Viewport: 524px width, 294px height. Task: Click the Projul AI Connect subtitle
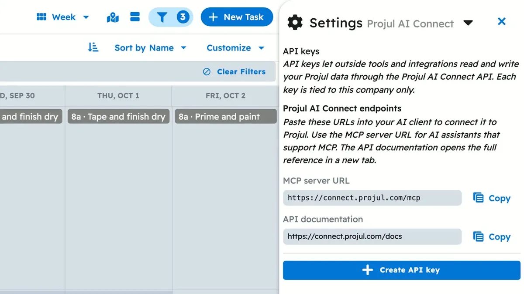tap(410, 24)
